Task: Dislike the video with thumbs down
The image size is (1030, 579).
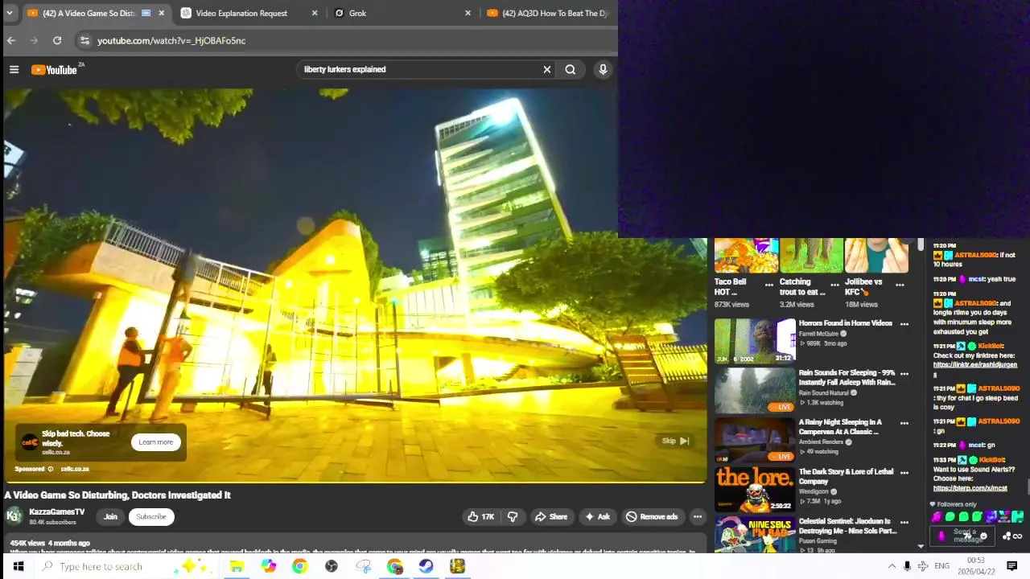Action: tap(513, 516)
